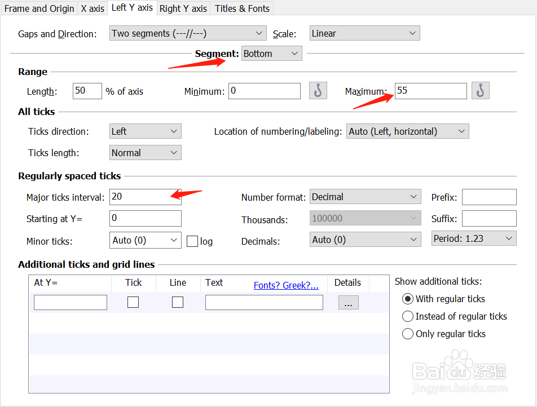Open Ticks length Normal dropdown
Screen dimensions: 537x407
pos(145,153)
